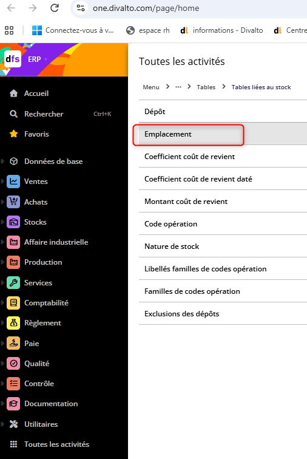
Task: Expand the Utilitaires menu arrow
Action: pyautogui.click(x=2, y=424)
